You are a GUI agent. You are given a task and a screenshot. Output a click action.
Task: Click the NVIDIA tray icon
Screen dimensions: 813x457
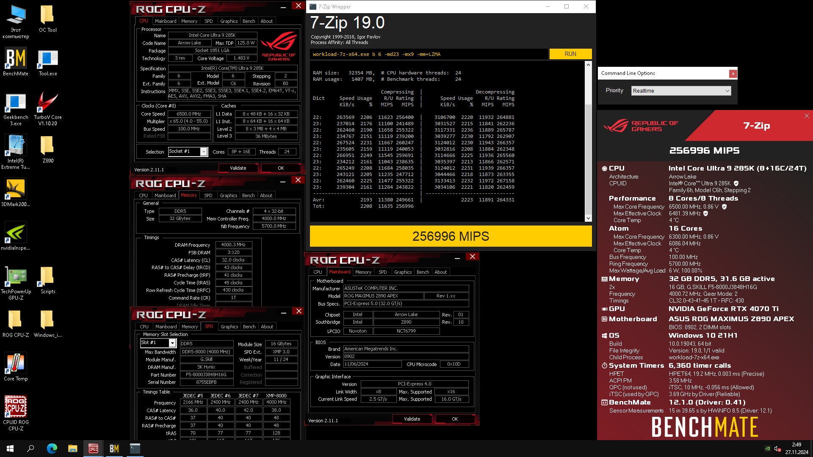[767, 449]
